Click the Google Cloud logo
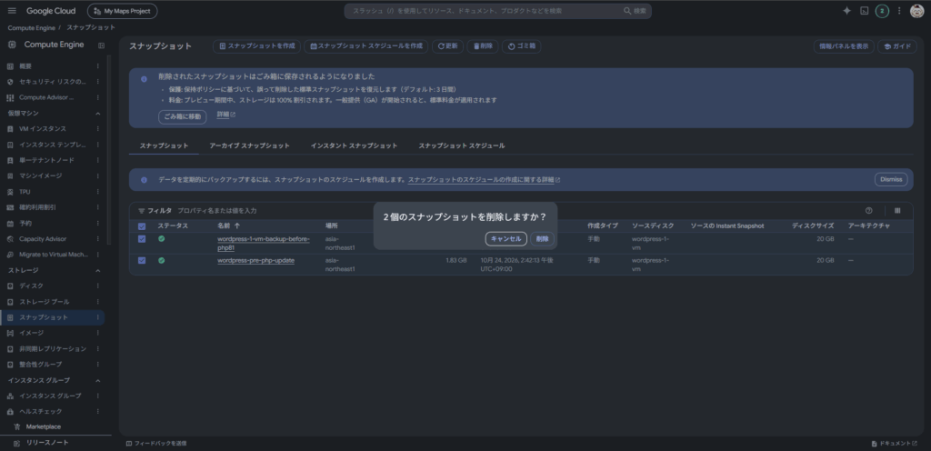Viewport: 931px width, 451px height. [51, 11]
